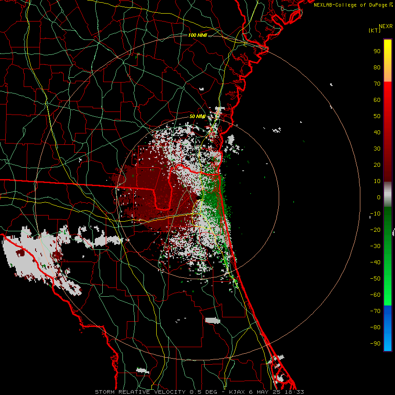Click the -80 value on velocity scale
This screenshot has width=395, height=395.
point(375,327)
